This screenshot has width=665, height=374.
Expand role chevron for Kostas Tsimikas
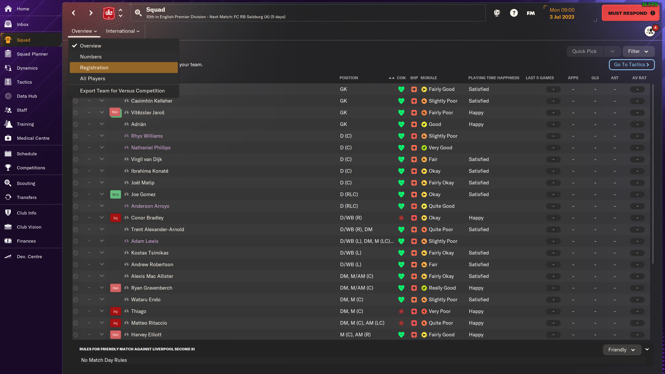point(102,252)
